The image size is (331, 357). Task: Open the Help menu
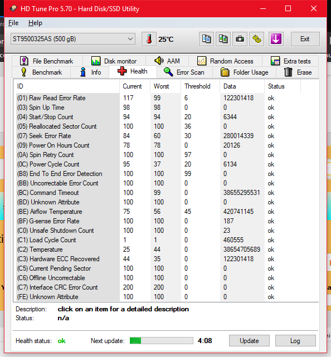[x=35, y=23]
